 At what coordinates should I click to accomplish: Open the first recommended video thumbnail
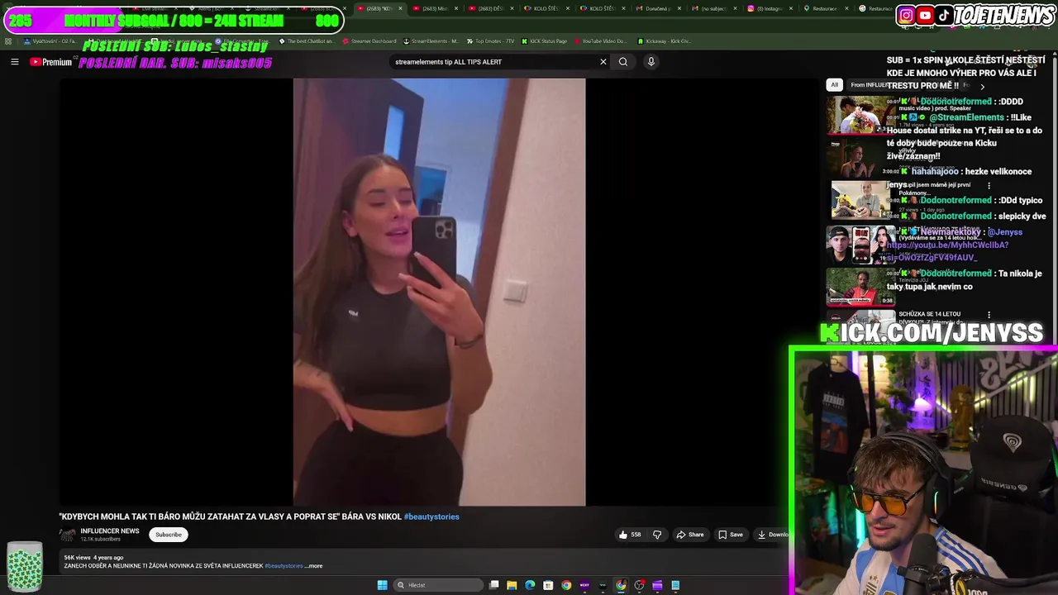tap(860, 115)
